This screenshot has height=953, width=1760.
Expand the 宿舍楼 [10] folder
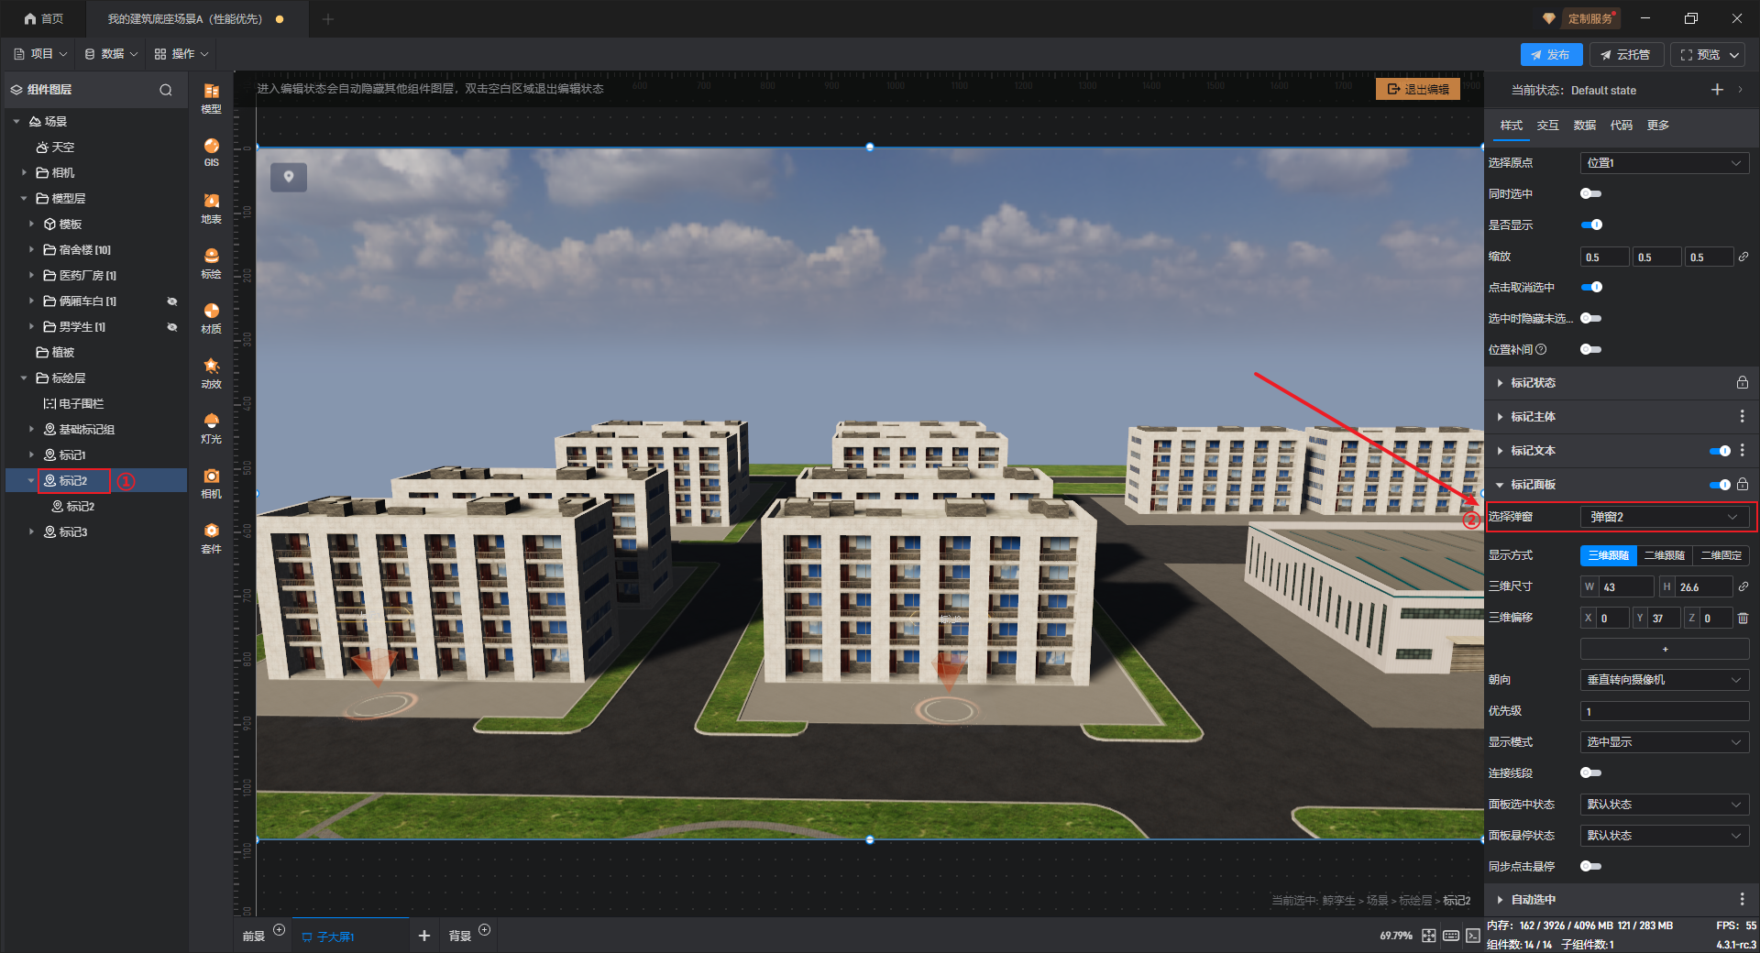[31, 249]
